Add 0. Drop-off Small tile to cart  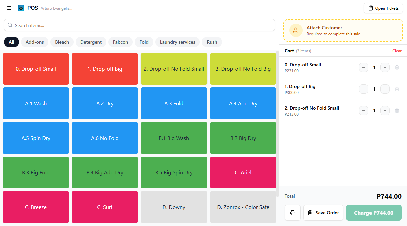tap(36, 69)
